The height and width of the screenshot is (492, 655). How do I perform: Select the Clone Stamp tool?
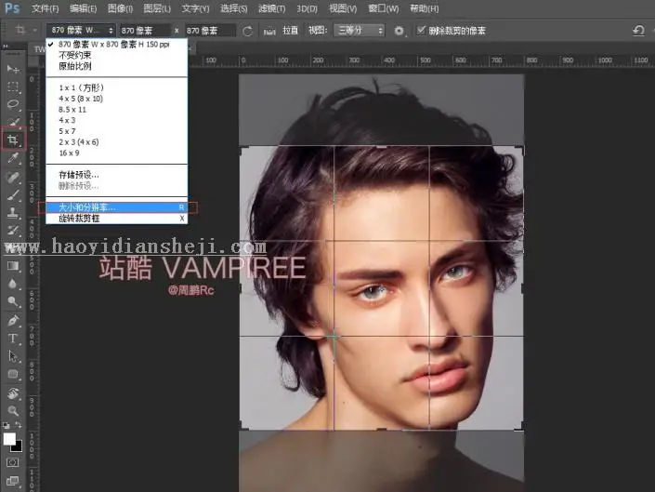[13, 213]
